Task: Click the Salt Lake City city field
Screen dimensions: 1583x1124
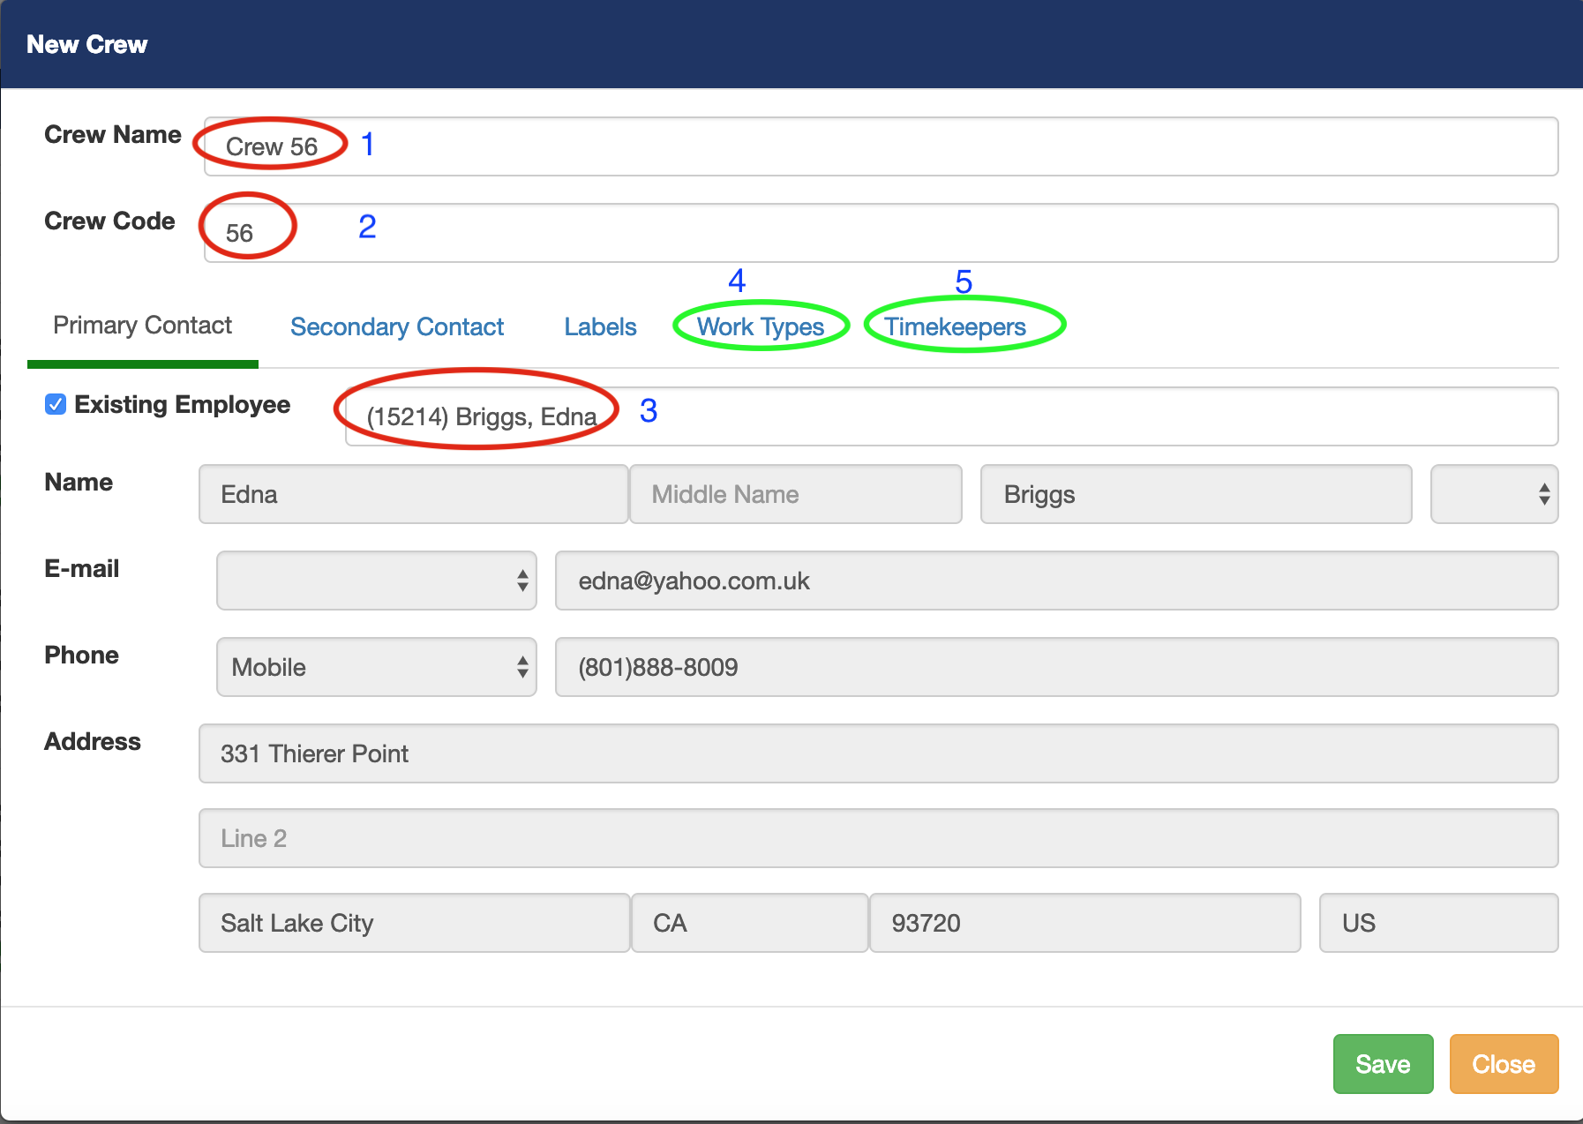Action: tap(414, 923)
